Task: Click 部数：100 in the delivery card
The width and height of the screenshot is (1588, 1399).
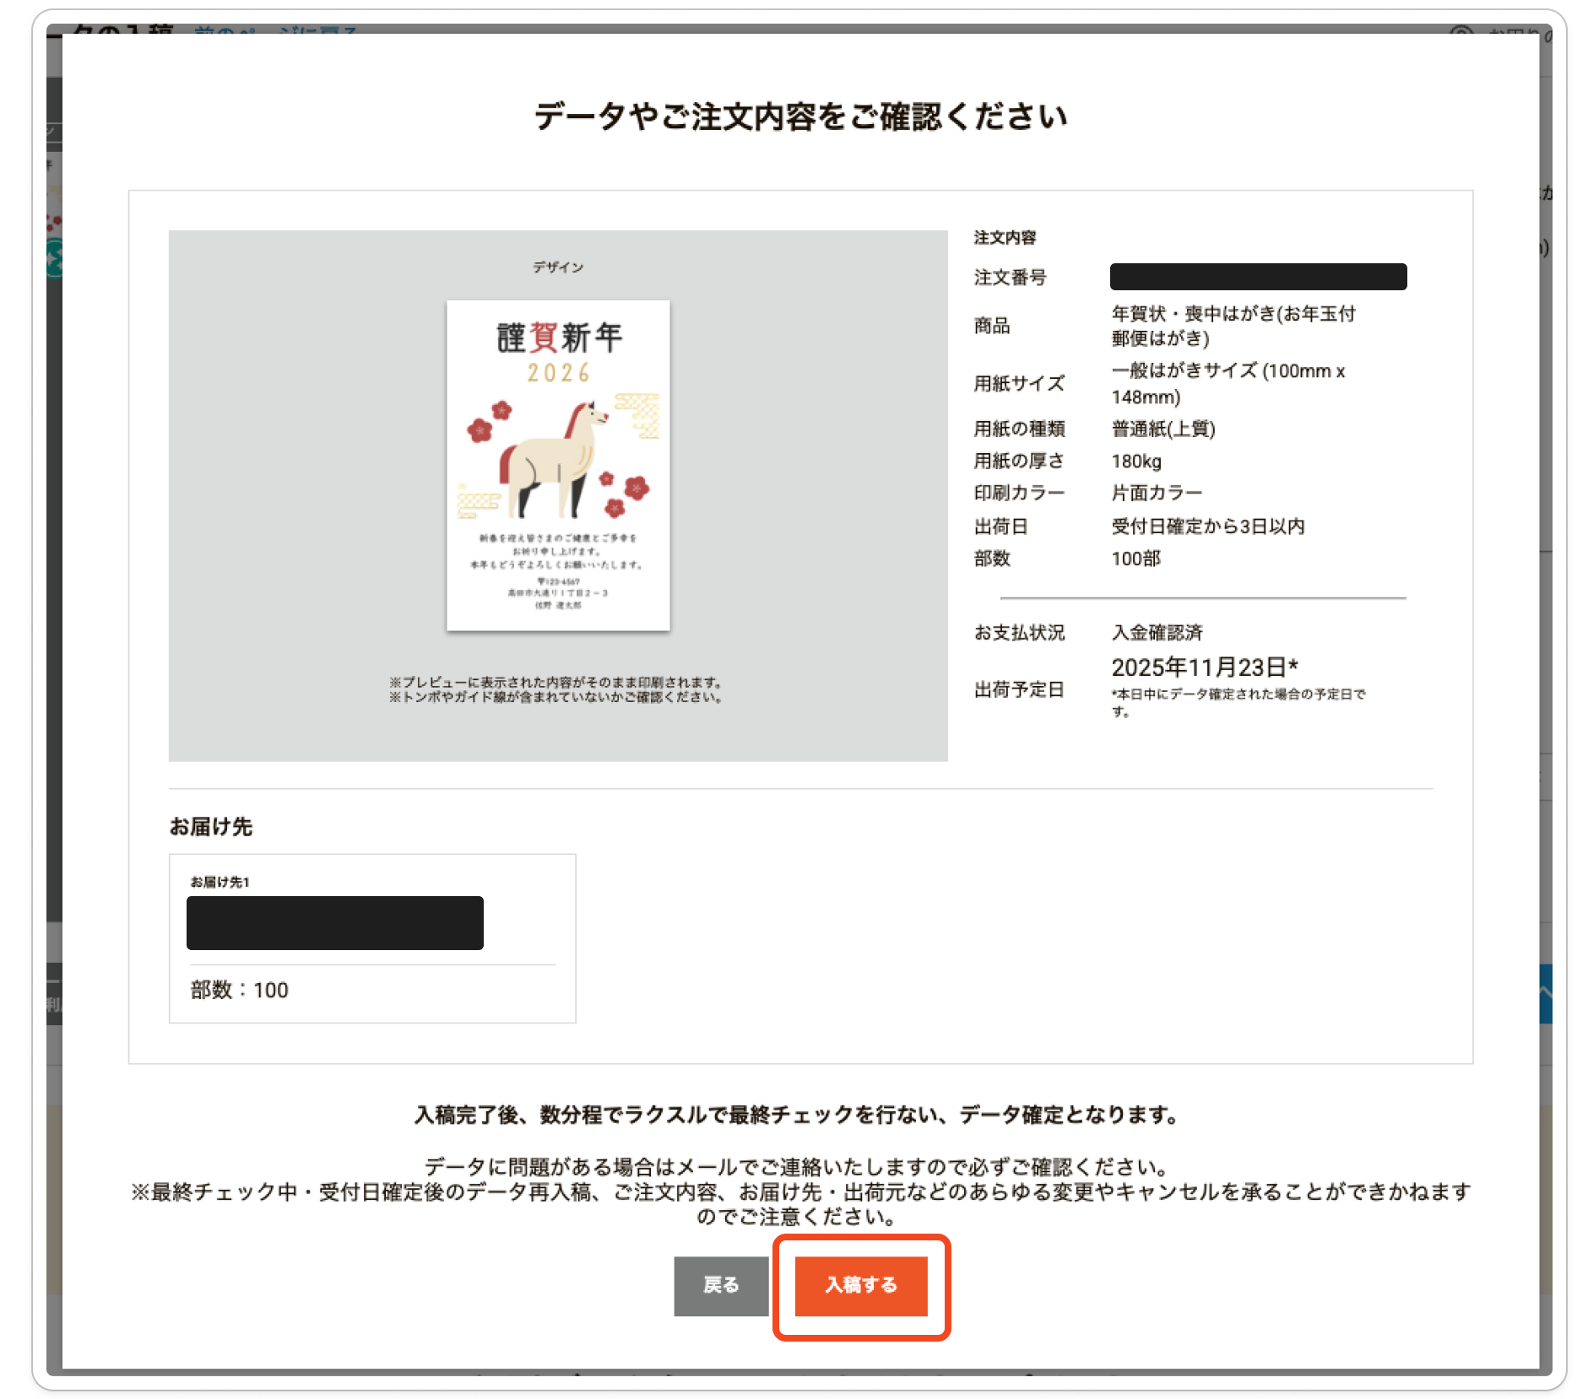Action: pyautogui.click(x=240, y=990)
